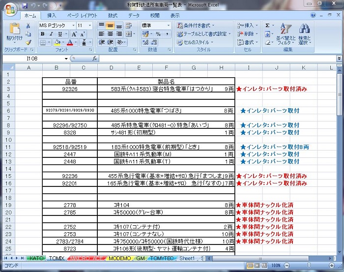Toggle wrap text
The height and width of the screenshot is (272, 344).
point(129,26)
